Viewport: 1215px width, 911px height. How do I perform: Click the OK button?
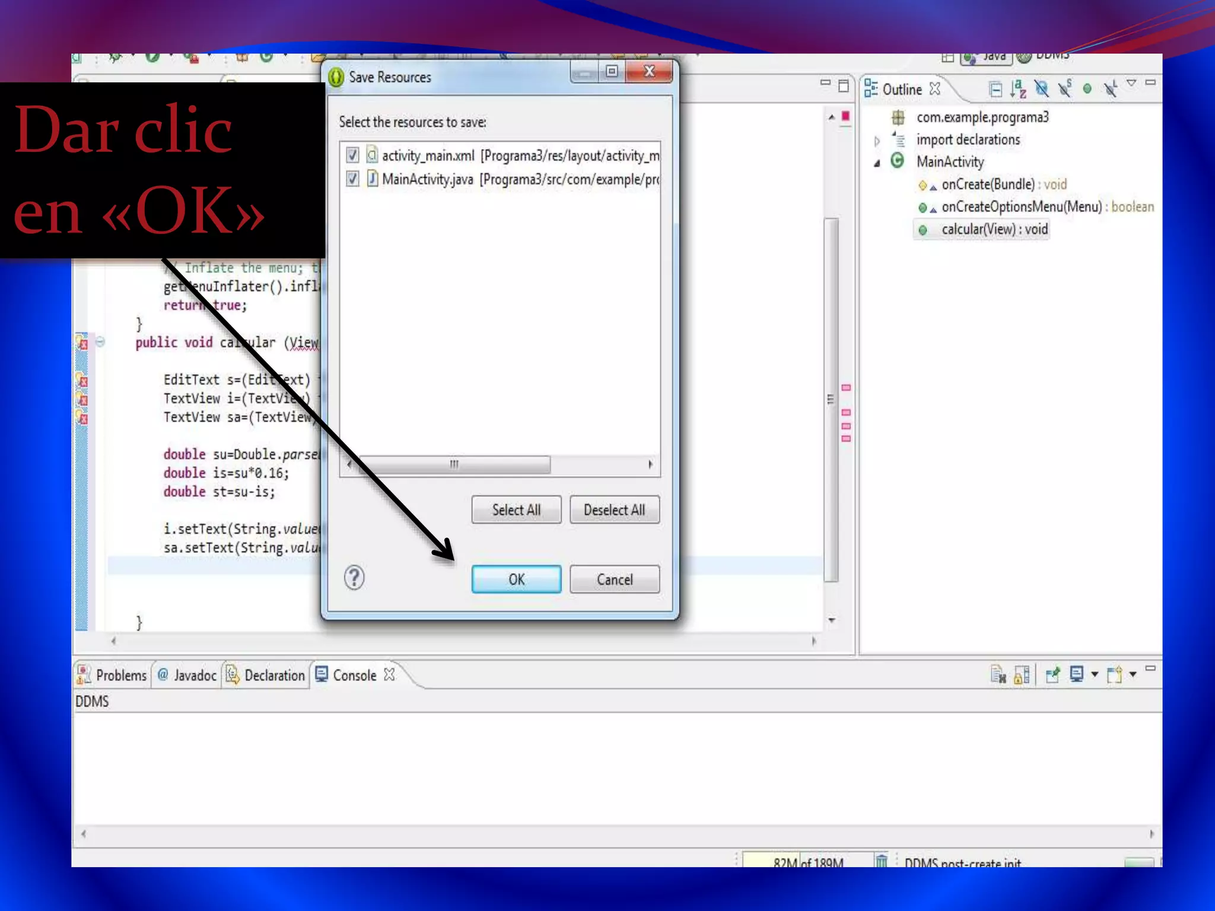(516, 579)
